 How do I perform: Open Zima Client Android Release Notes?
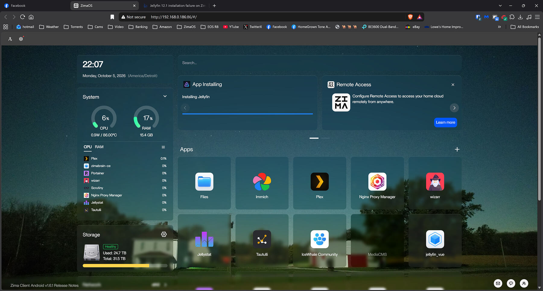44,285
